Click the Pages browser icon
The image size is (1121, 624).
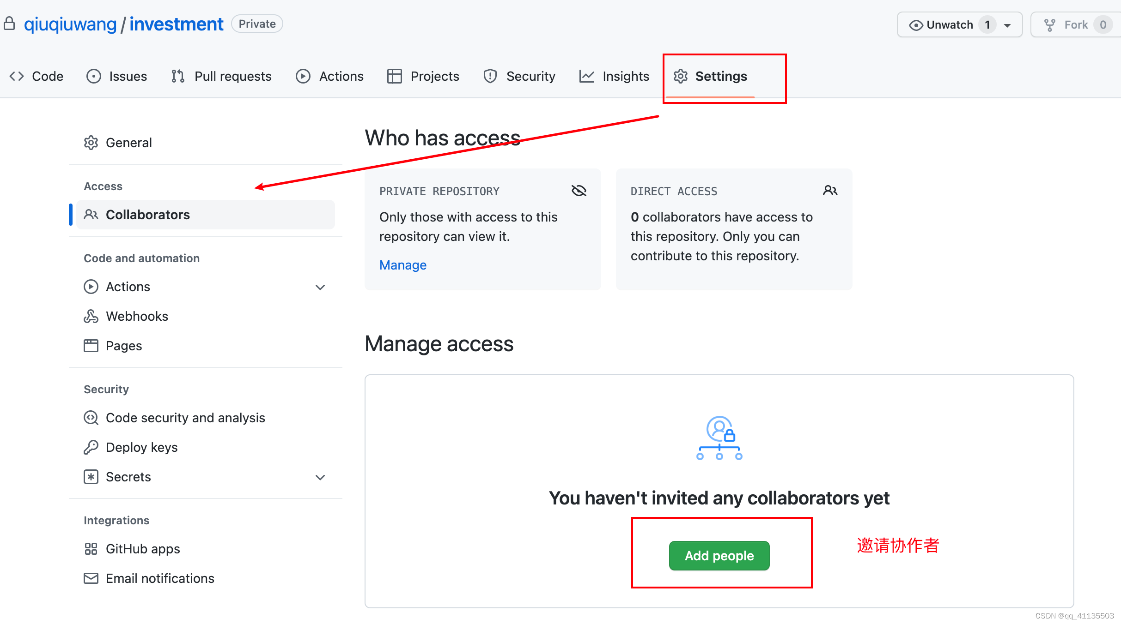tap(91, 346)
